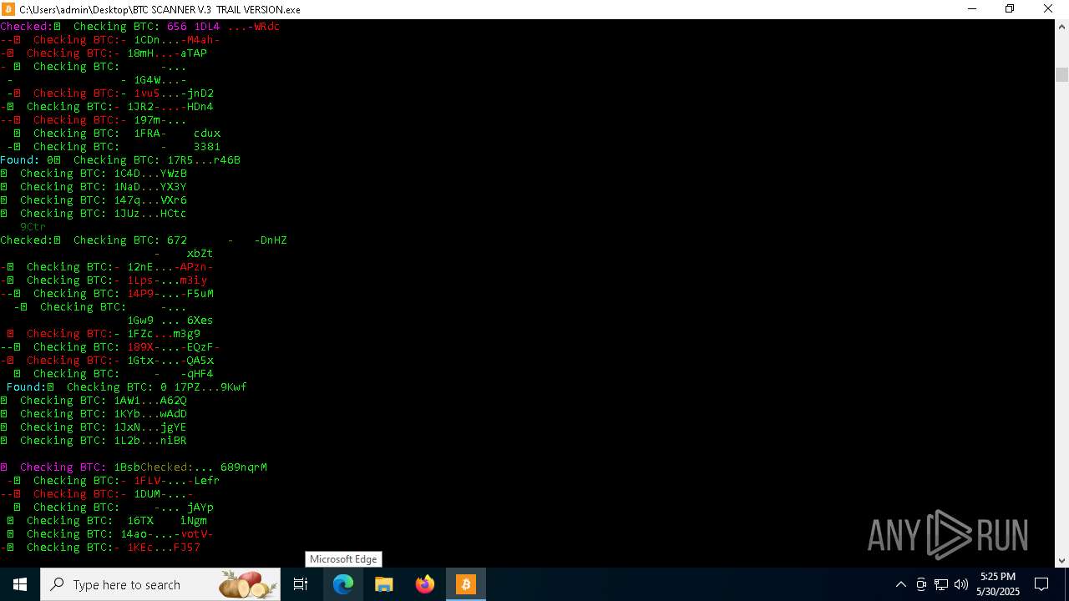
Task: Click the line 'Checking BTC: 1AW1...A62Q'
Action: [x=94, y=400]
